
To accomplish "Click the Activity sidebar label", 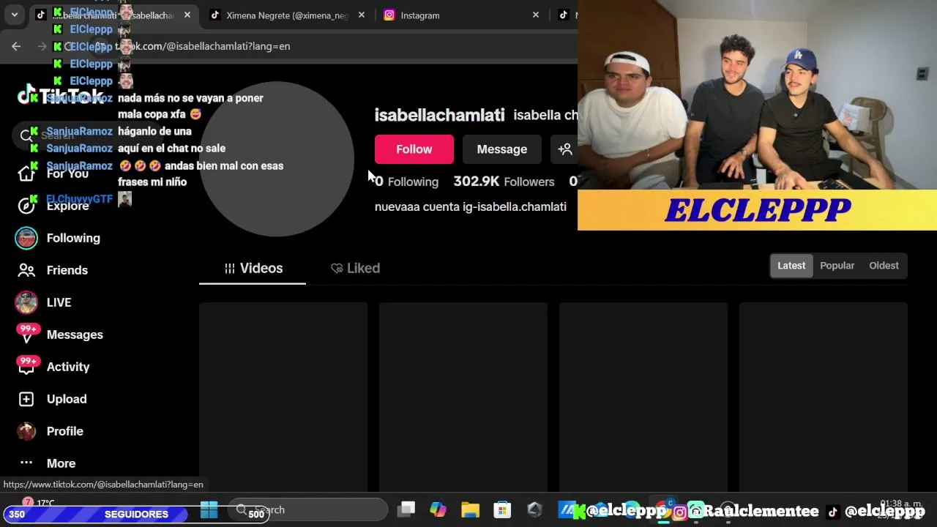I will [68, 367].
